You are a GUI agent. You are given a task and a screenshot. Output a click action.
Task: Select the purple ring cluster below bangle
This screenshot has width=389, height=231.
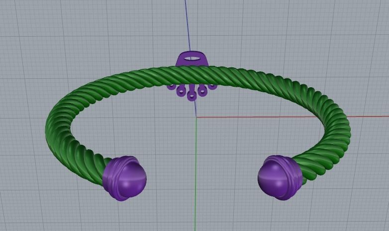coord(192,92)
